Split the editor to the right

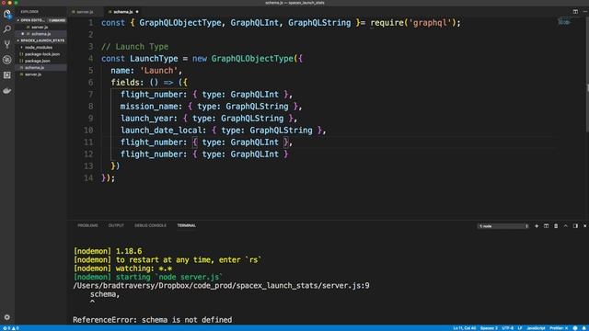click(575, 12)
